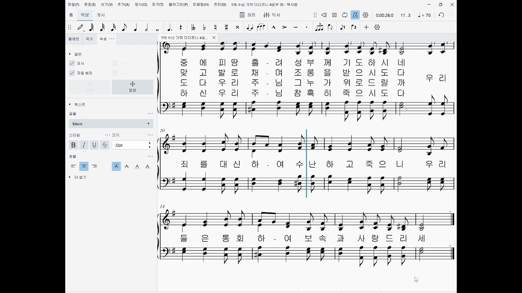This screenshot has width=522, height=293.
Task: Uncheck the 자동 배치 checkbox
Action: 72,73
